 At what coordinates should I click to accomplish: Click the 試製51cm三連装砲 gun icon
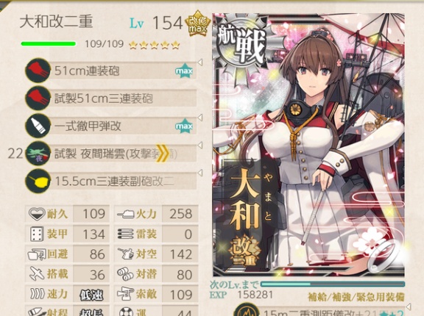coord(38,98)
